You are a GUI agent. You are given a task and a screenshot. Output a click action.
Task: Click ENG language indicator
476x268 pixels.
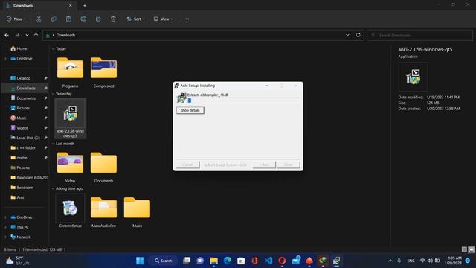(411, 261)
